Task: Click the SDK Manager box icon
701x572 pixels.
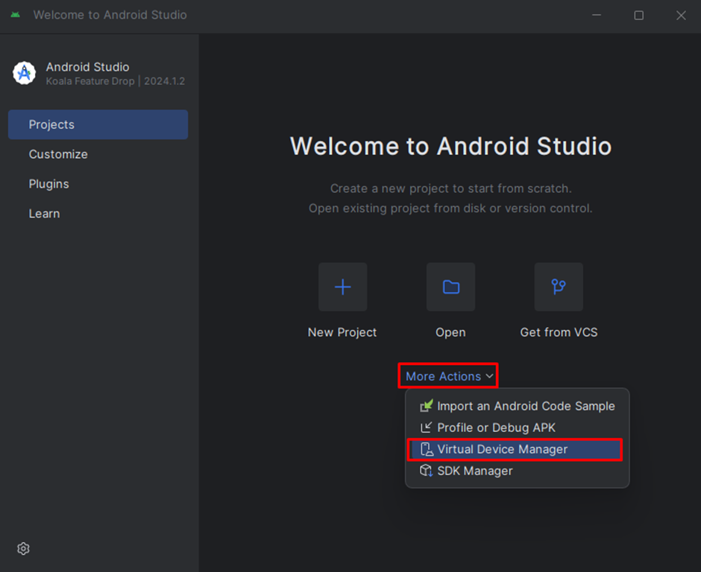Action: coord(426,471)
